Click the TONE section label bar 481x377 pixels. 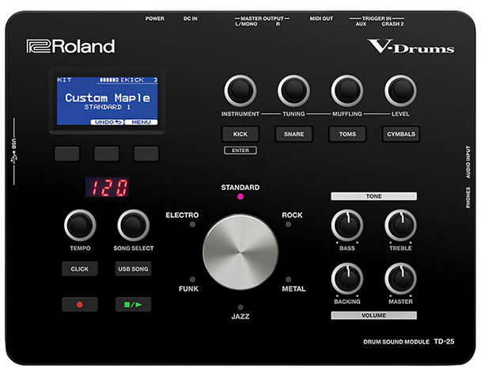(374, 196)
